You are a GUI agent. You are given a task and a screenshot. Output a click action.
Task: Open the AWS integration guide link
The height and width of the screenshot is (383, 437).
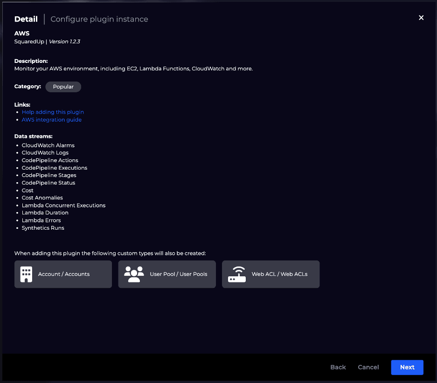click(52, 120)
